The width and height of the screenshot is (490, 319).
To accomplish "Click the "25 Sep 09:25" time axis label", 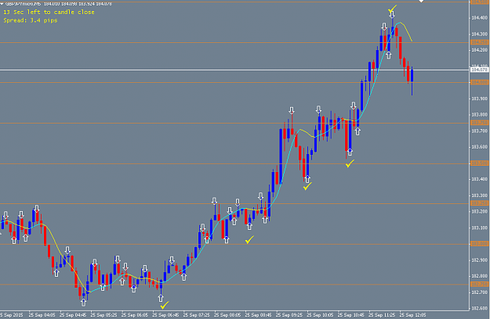I will point(289,315).
